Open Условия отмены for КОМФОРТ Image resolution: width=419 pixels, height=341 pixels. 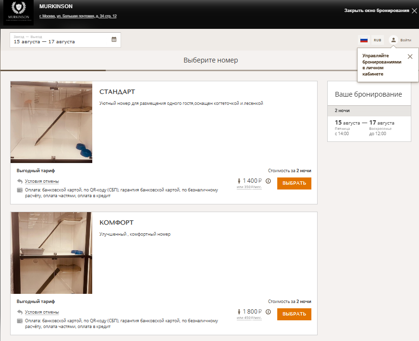[x=42, y=312]
